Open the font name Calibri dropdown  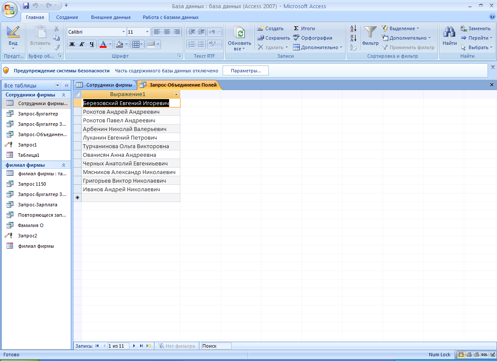click(124, 32)
